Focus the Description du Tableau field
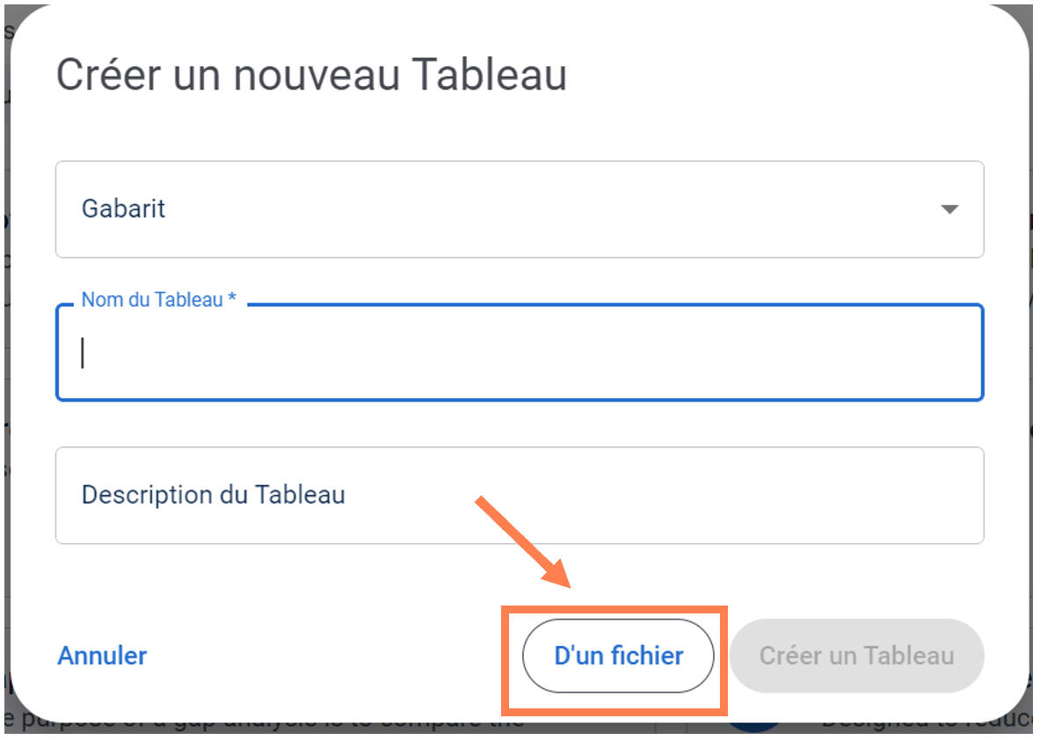1040x740 pixels. point(519,495)
